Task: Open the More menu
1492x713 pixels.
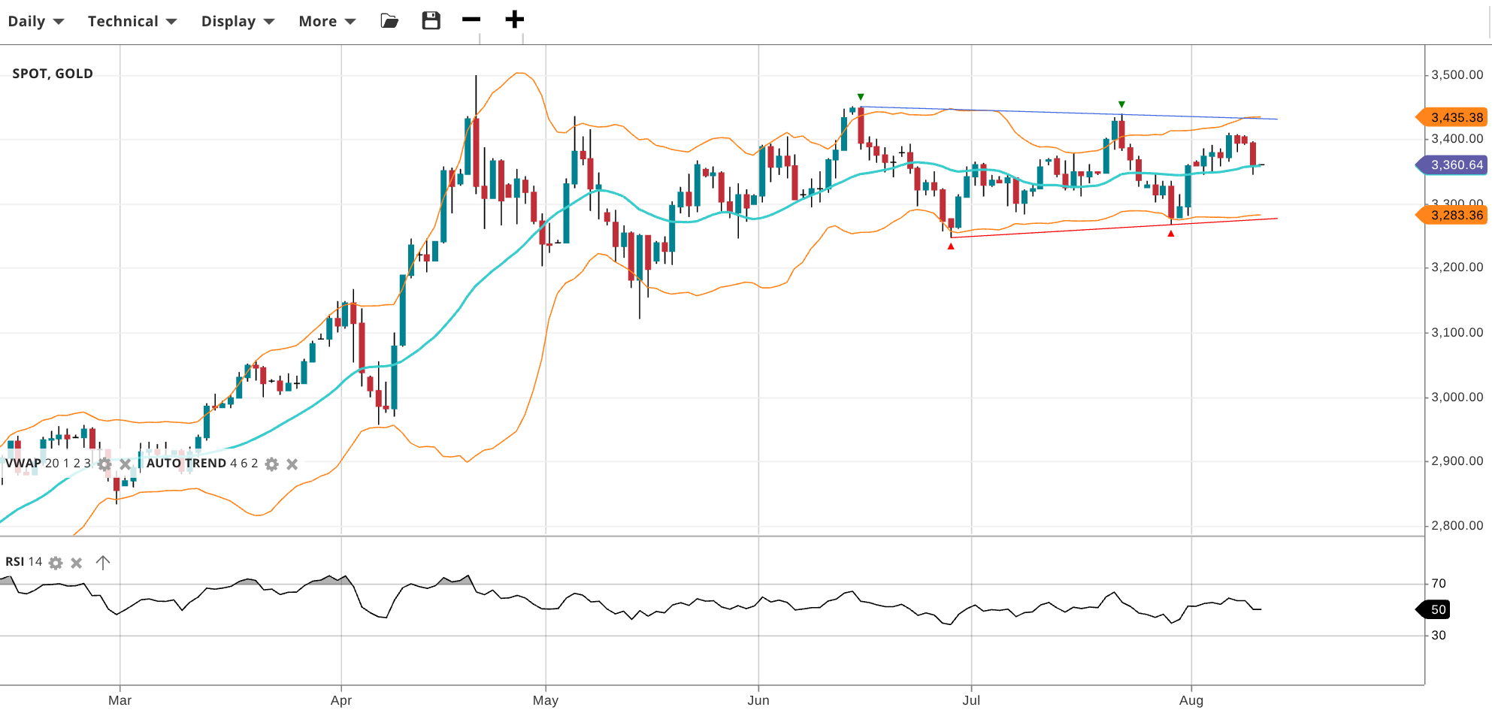Action: (327, 21)
